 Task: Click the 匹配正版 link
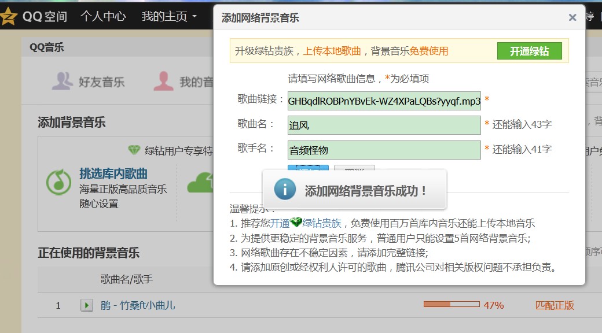click(555, 305)
